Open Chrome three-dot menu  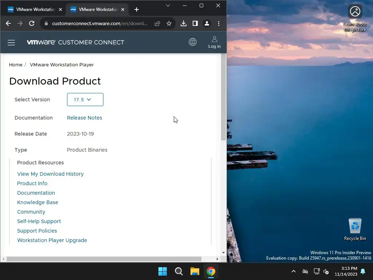click(219, 23)
